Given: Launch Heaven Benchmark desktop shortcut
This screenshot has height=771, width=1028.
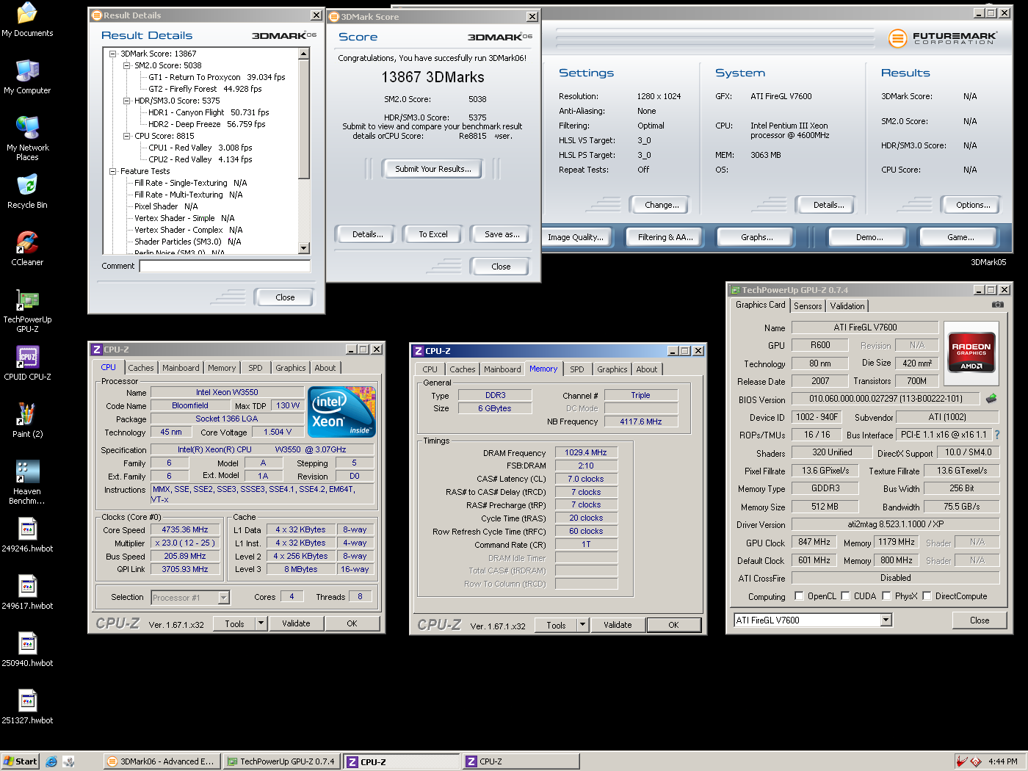Looking at the screenshot, I should tap(27, 482).
